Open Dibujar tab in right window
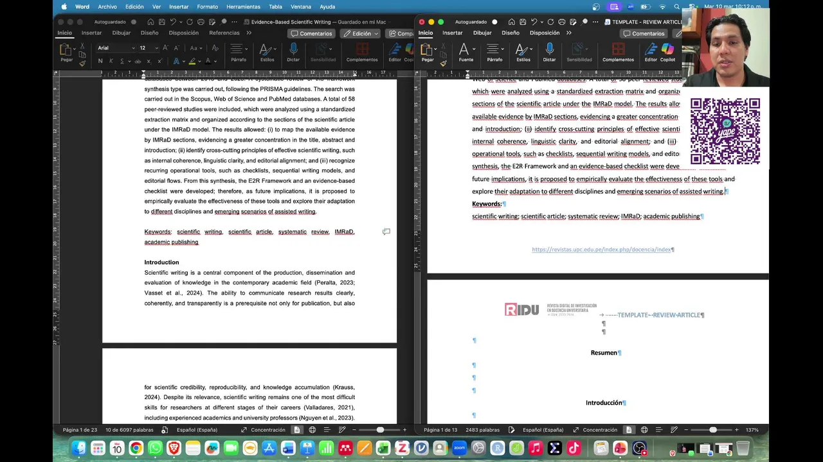This screenshot has width=823, height=462. 482,33
